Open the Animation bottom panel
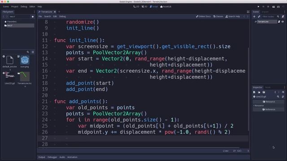 click(72, 157)
